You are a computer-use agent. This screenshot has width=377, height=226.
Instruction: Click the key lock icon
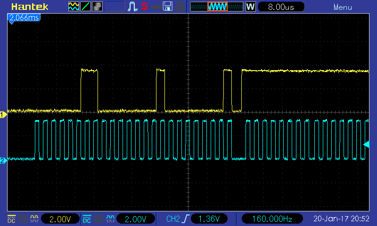click(x=156, y=7)
